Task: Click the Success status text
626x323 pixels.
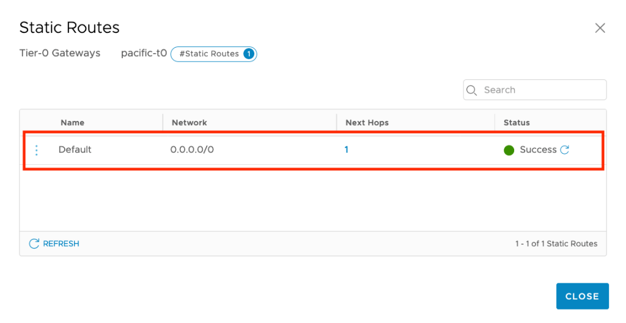Action: pos(538,150)
